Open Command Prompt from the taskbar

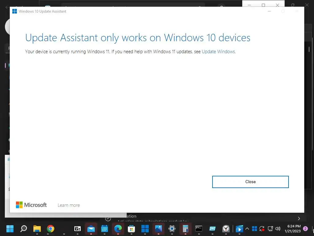coord(199,229)
